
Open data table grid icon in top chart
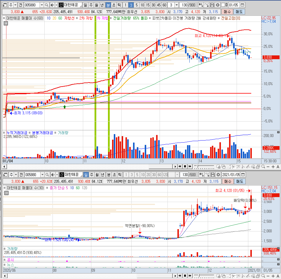(6, 23)
